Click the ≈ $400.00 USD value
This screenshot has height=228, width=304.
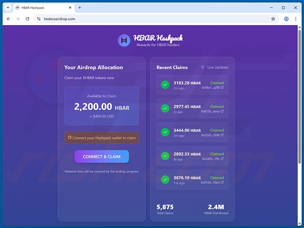coord(102,116)
